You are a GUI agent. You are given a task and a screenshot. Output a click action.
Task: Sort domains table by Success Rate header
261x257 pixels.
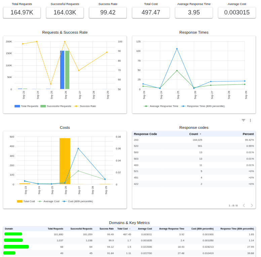[x=107, y=228]
